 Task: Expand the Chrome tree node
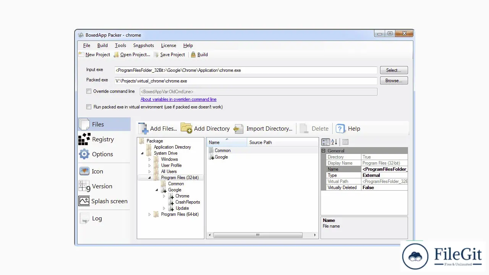point(164,196)
